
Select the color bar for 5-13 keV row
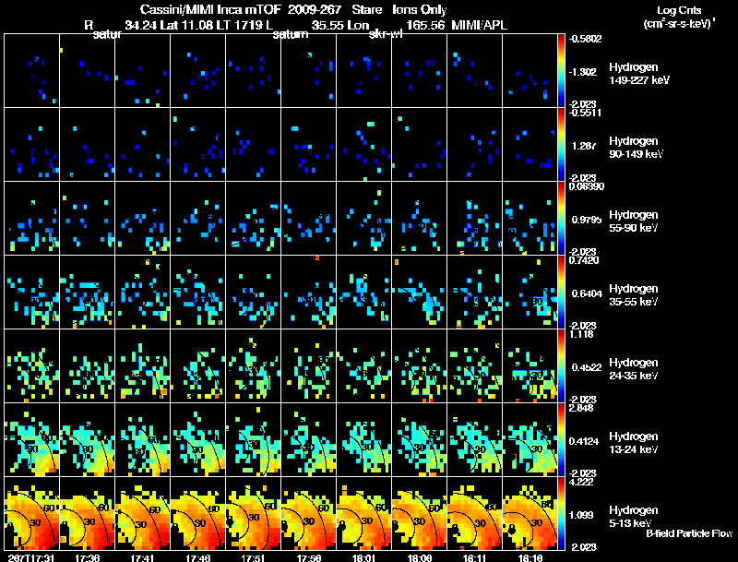pyautogui.click(x=561, y=514)
